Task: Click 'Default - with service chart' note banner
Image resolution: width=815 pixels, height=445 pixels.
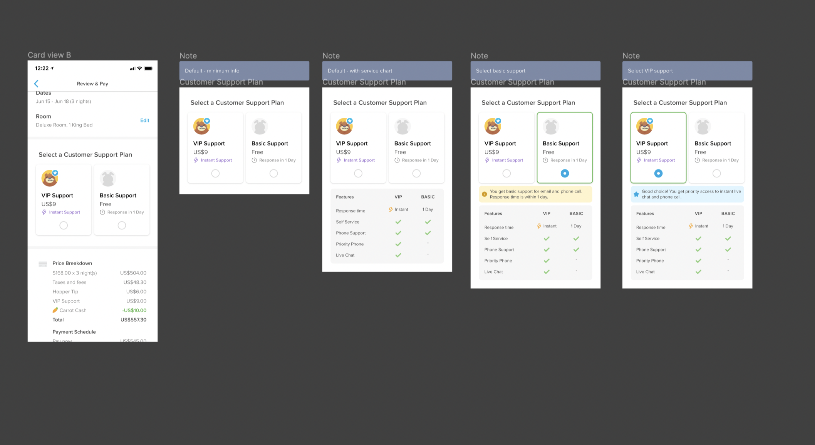Action: [x=387, y=71]
